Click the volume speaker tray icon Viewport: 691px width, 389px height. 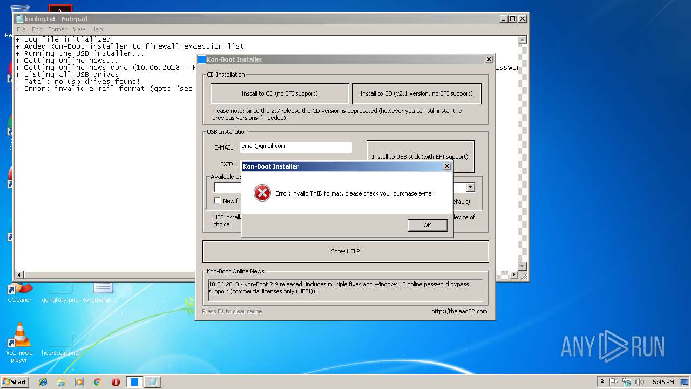click(x=640, y=381)
